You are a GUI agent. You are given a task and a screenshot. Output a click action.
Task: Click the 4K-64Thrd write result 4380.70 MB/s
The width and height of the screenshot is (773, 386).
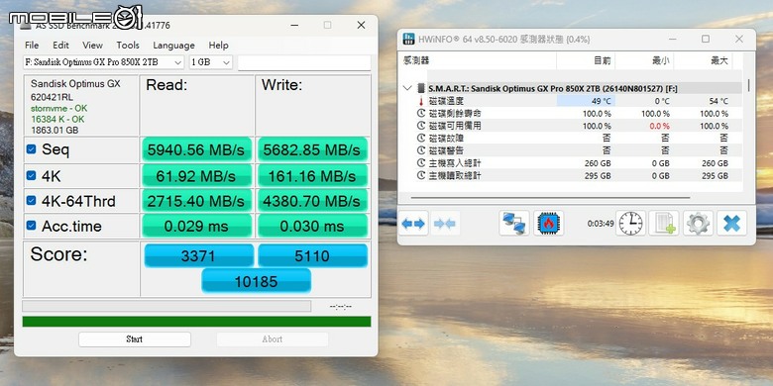coord(312,201)
